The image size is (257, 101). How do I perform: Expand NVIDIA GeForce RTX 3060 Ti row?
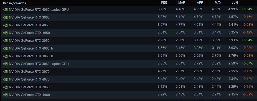pos(129,56)
